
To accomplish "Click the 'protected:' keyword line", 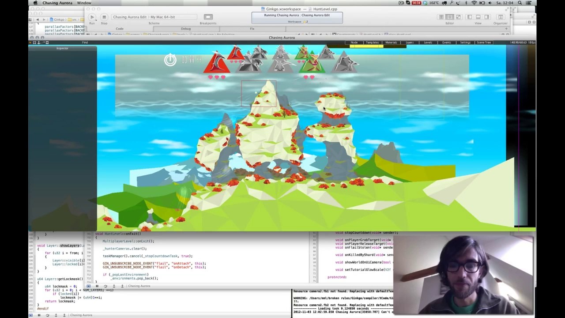I will (x=337, y=277).
